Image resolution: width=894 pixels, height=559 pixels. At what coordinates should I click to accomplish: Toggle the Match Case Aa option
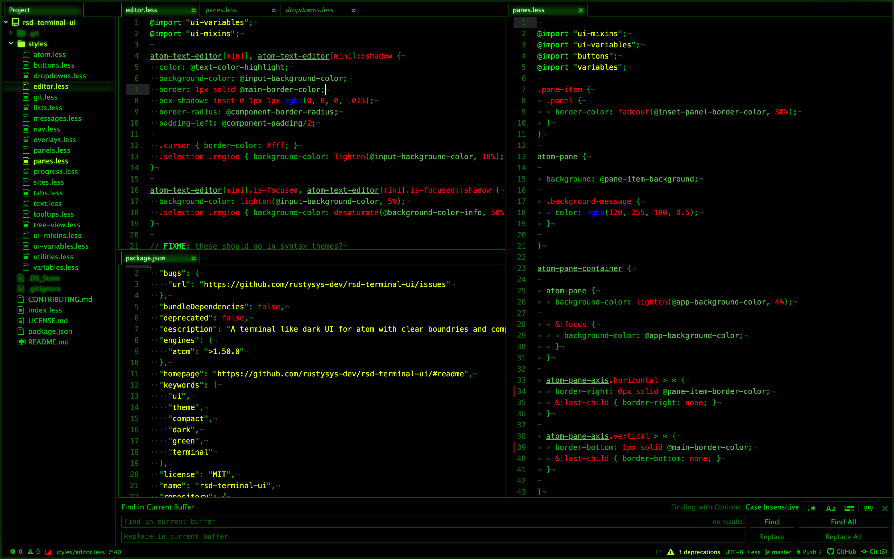pyautogui.click(x=830, y=508)
